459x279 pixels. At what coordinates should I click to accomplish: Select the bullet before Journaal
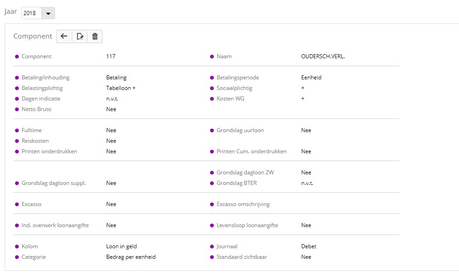coord(212,246)
